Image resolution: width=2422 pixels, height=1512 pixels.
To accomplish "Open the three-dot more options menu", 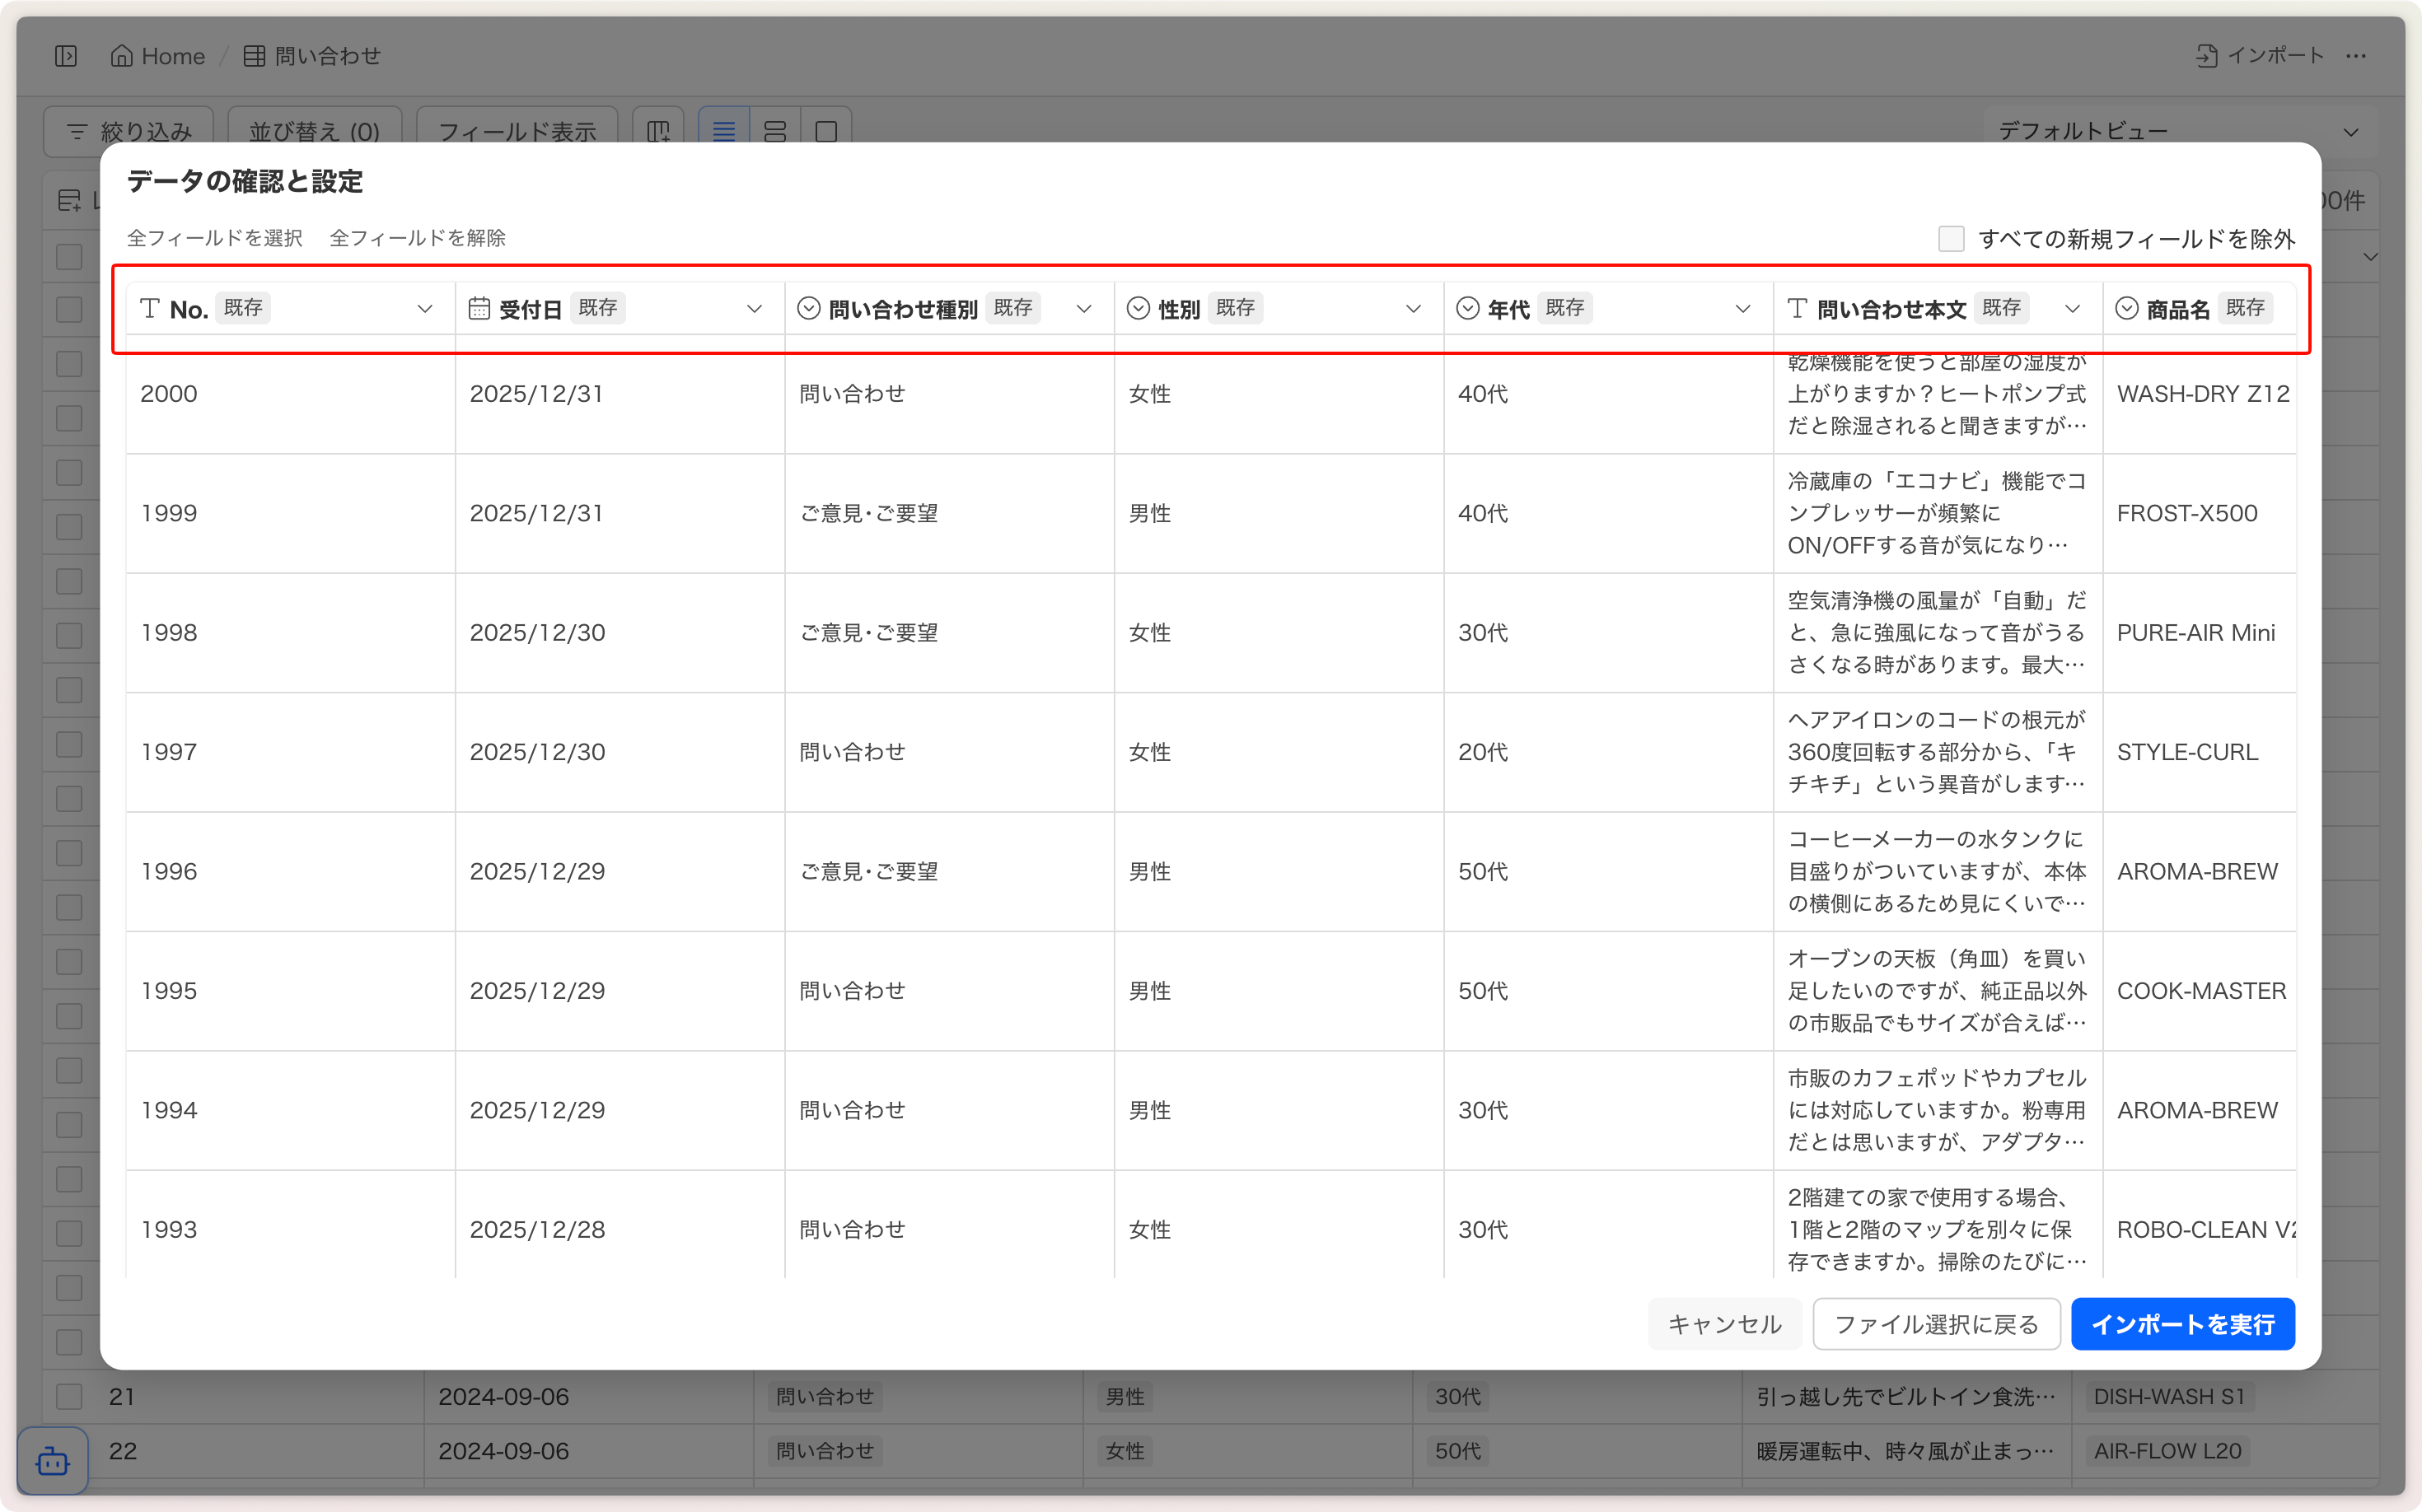I will coord(2356,56).
